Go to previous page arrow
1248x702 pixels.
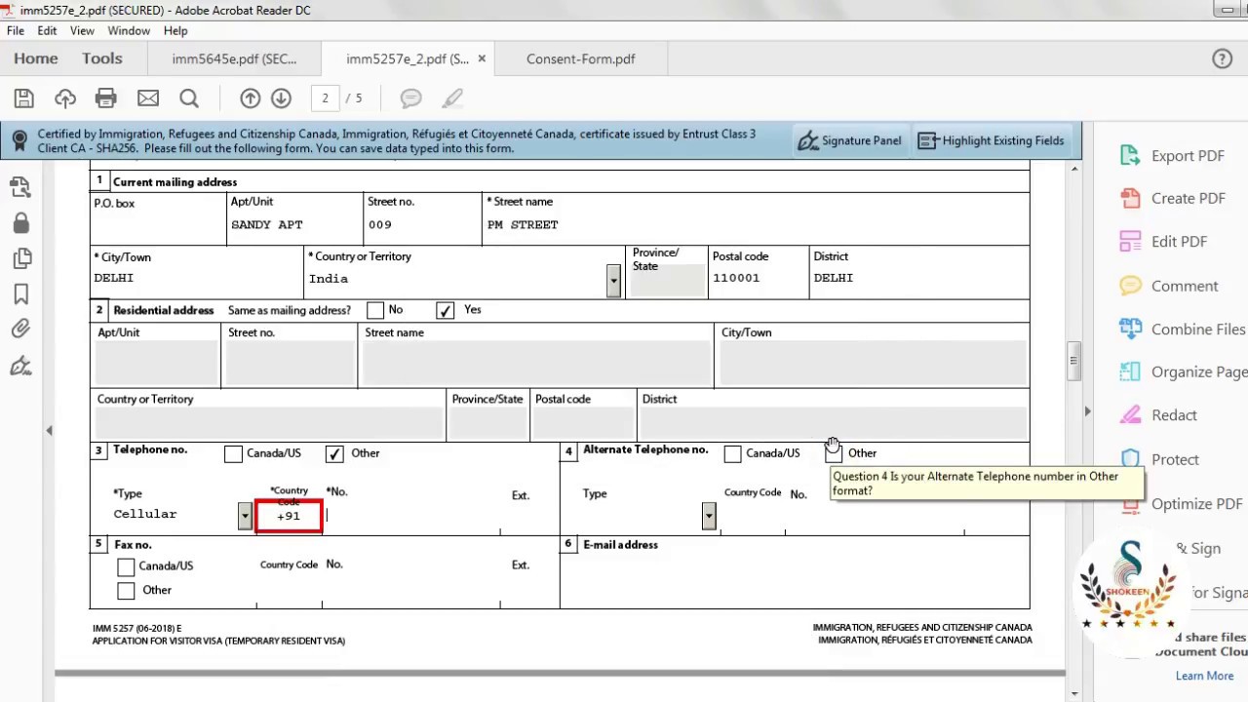point(250,98)
